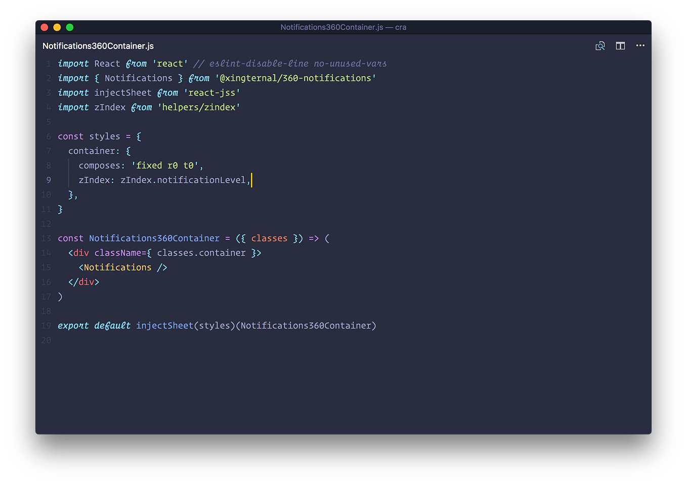Screen dimensions: 687x485
Task: Open the find-in-file search icon
Action: click(x=600, y=45)
